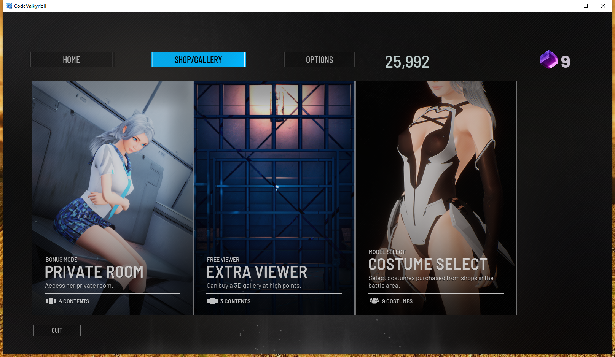Open the OPTIONS tab
The image size is (615, 357).
pyautogui.click(x=319, y=60)
